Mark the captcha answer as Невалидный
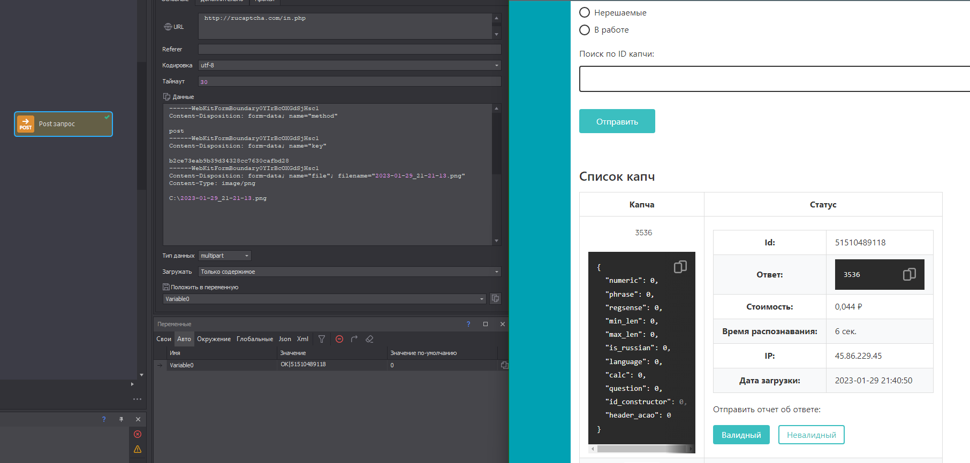 pyautogui.click(x=812, y=435)
